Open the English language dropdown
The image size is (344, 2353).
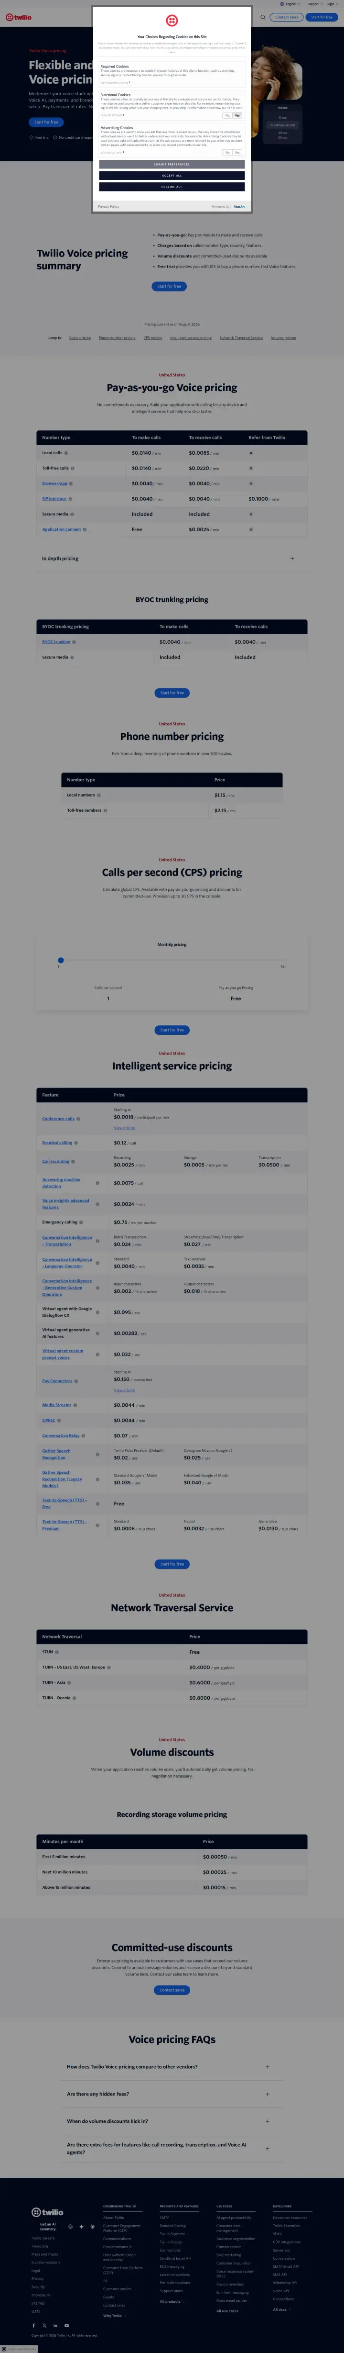[x=289, y=4]
